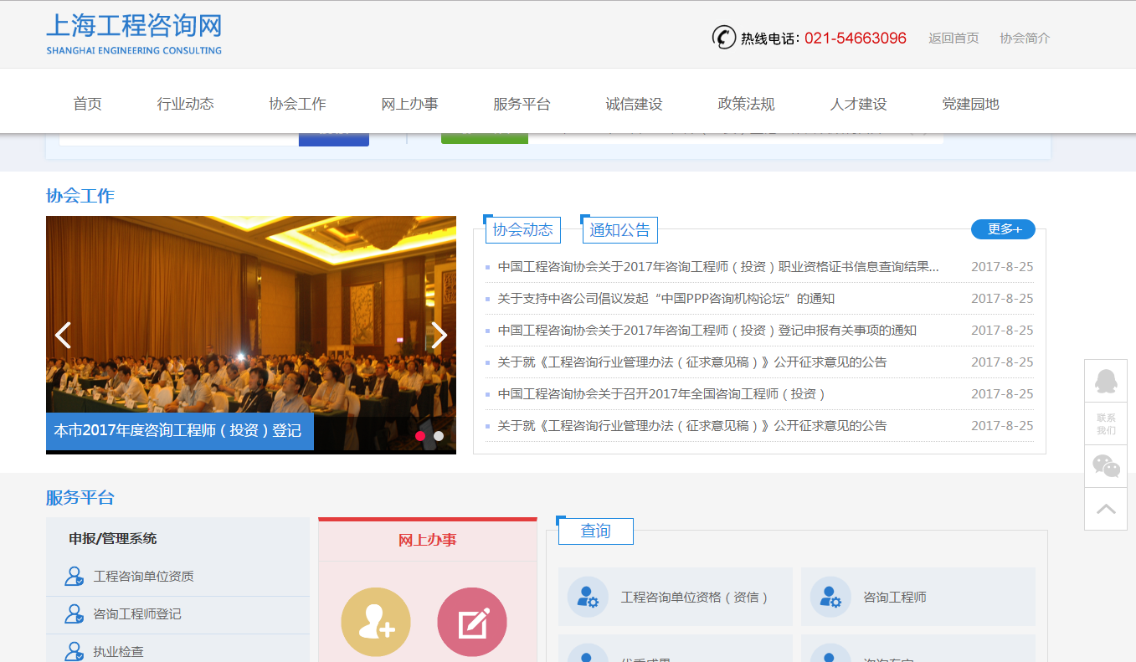Viewport: 1136px width, 662px height.
Task: Click the edit/apply icon under 网上办事
Action: tap(471, 621)
